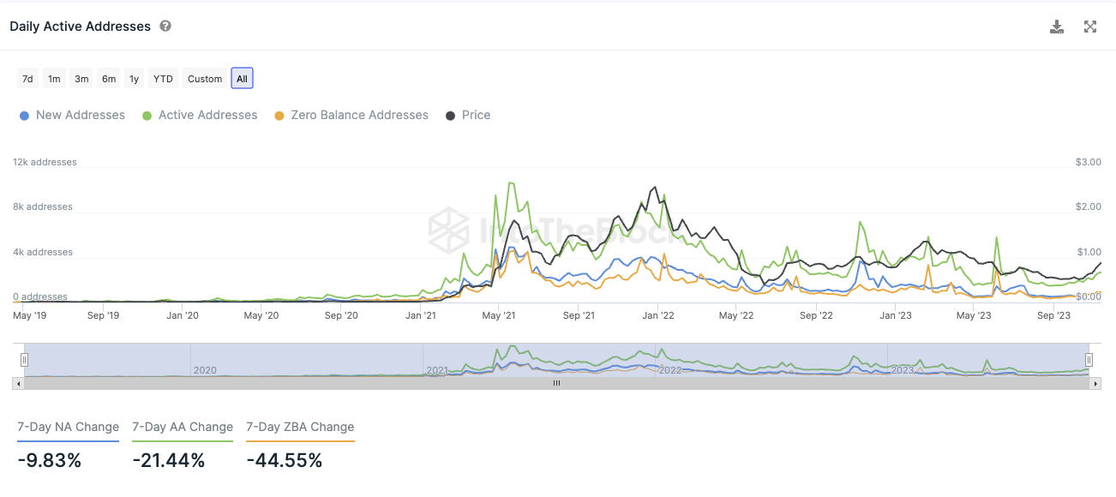Select the All time range
The image size is (1116, 497).
pos(242,79)
